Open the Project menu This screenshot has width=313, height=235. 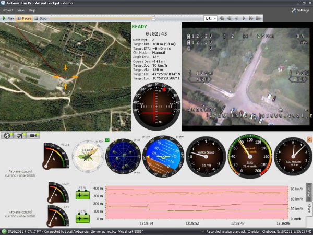pos(8,10)
